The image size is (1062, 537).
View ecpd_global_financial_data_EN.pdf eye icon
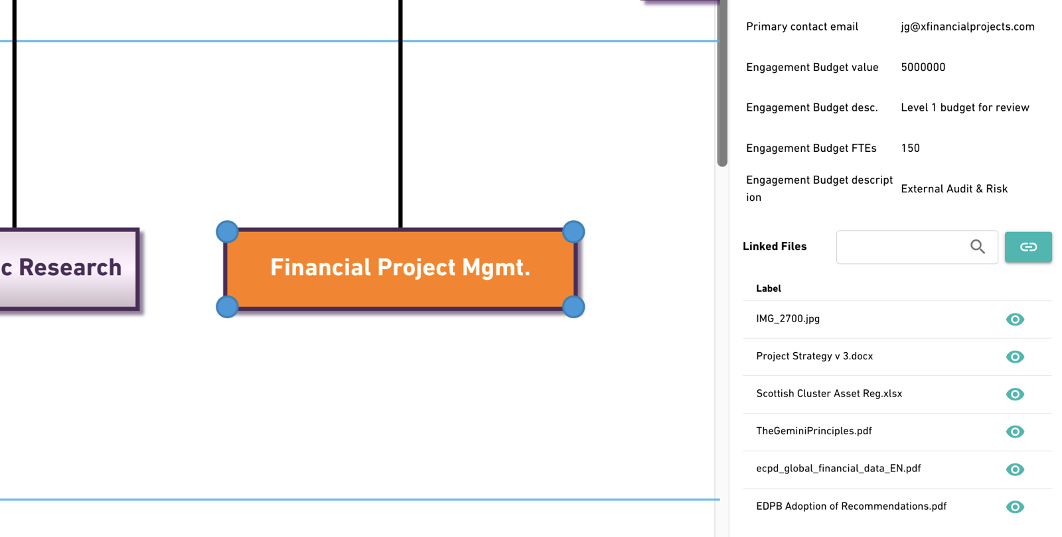[x=1015, y=469]
